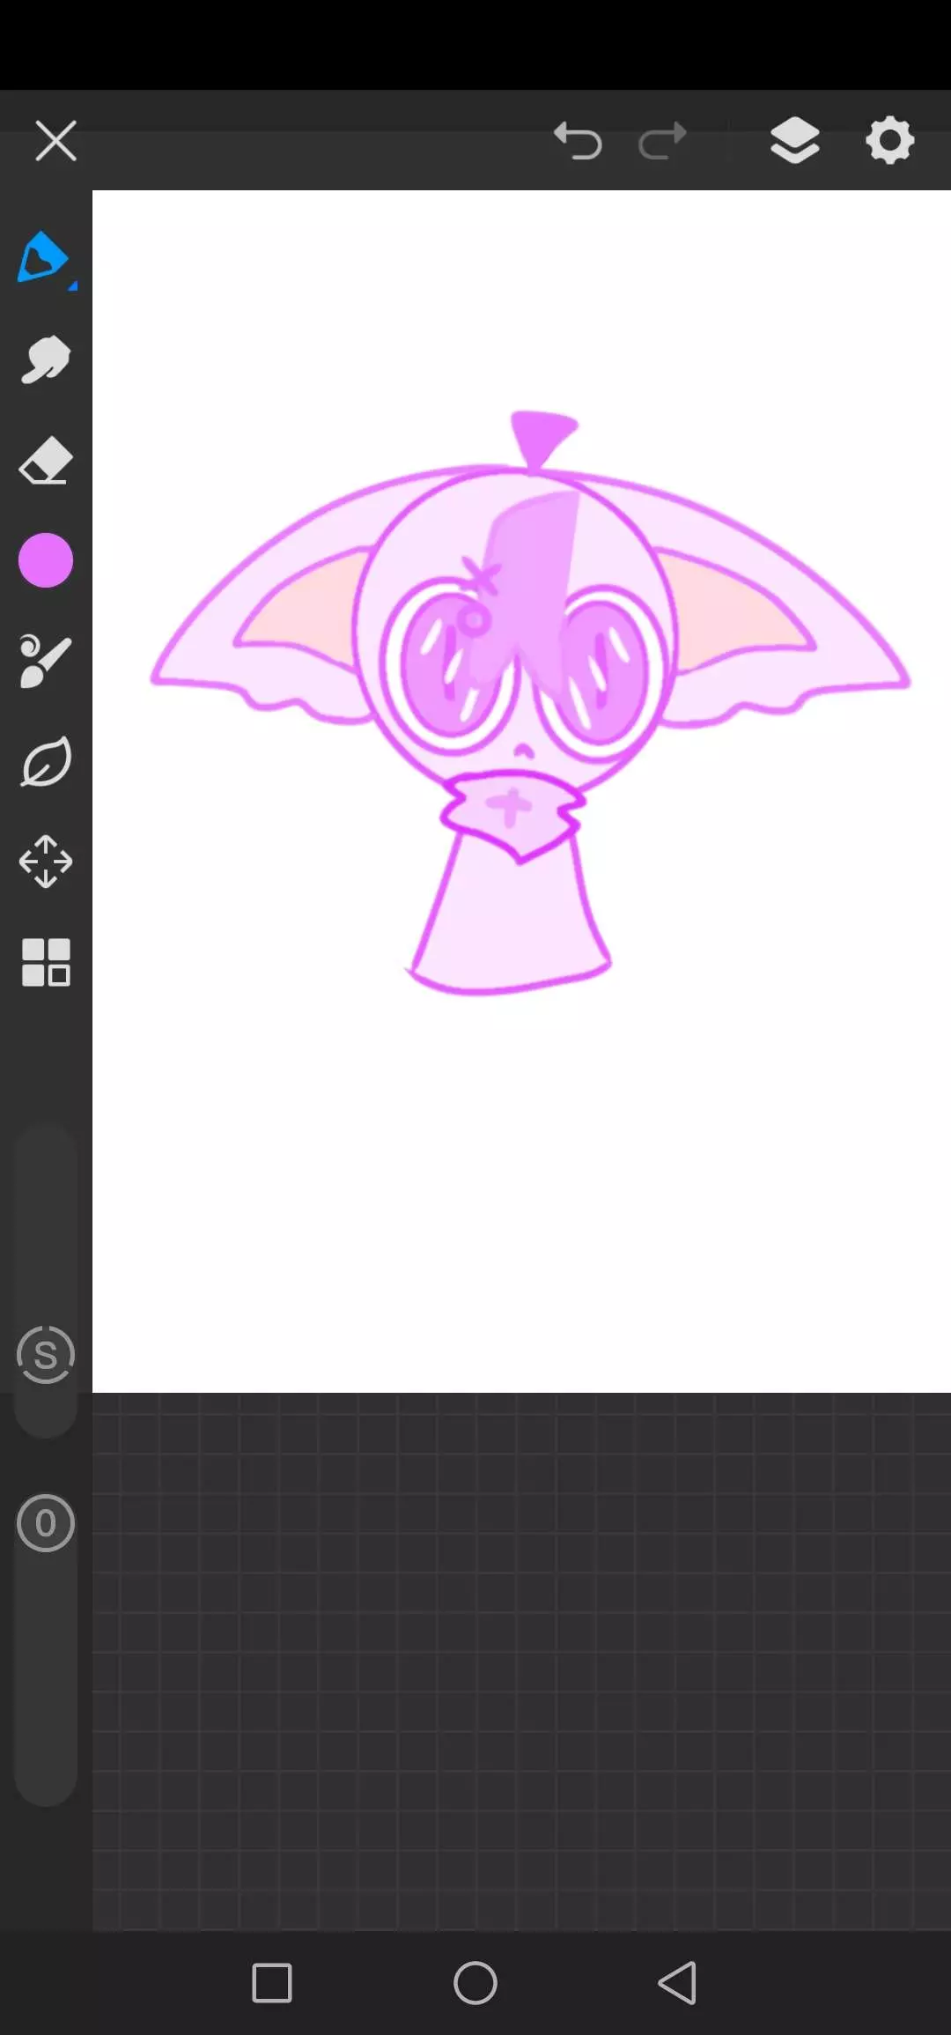Viewport: 951px width, 2035px height.
Task: Open the settings gear menu
Action: 890,140
